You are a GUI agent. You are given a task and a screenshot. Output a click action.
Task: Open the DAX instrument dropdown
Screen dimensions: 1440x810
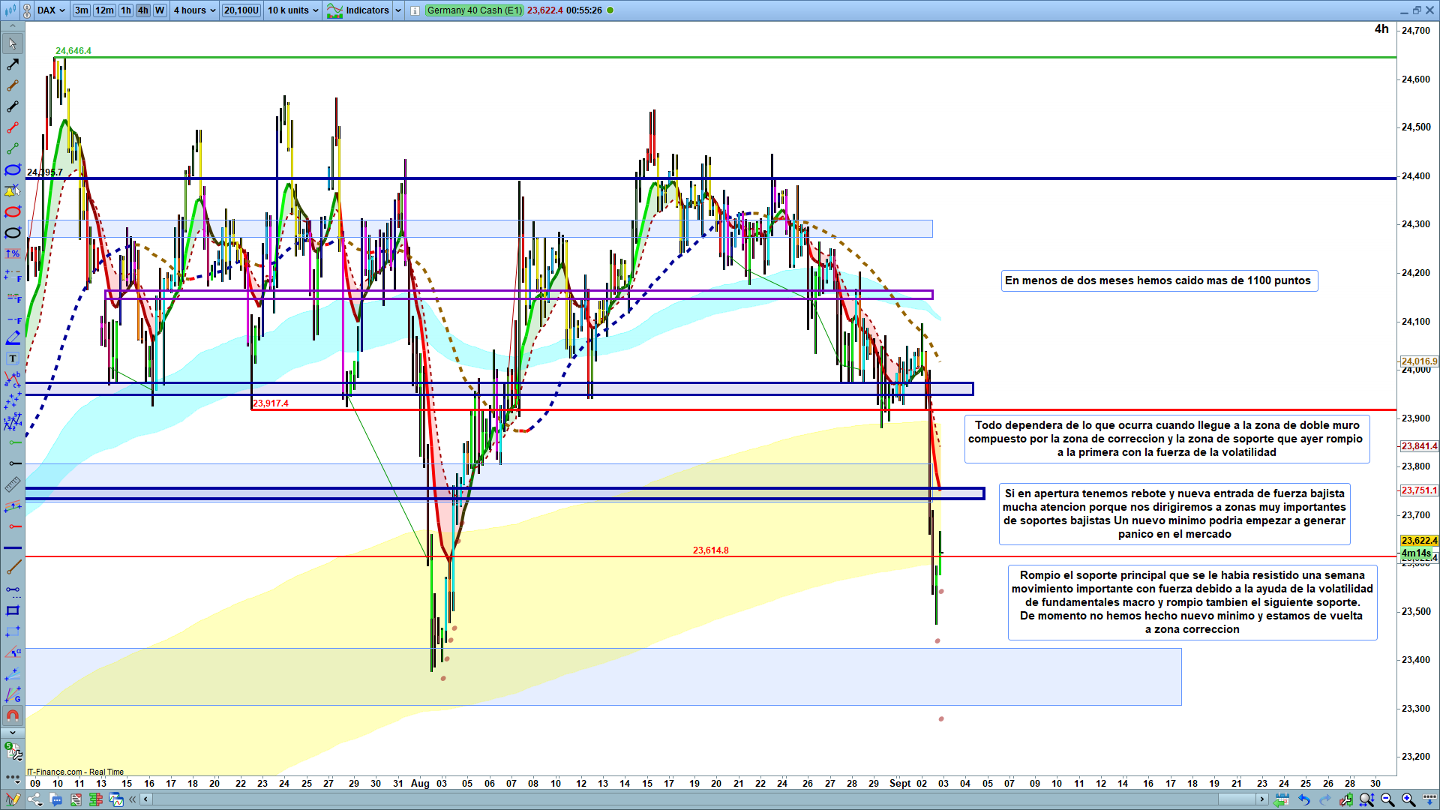(x=51, y=10)
